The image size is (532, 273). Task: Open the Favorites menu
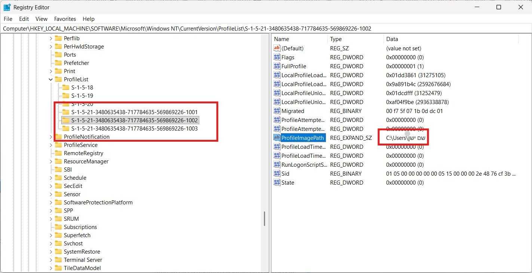65,19
